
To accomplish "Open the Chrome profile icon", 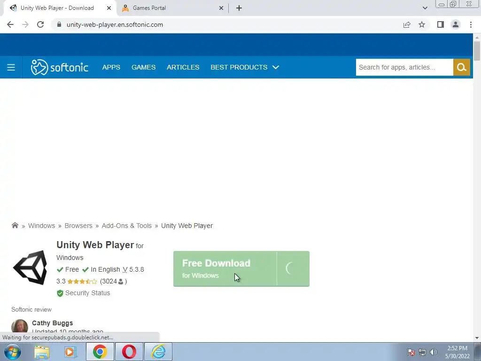I will 456,24.
